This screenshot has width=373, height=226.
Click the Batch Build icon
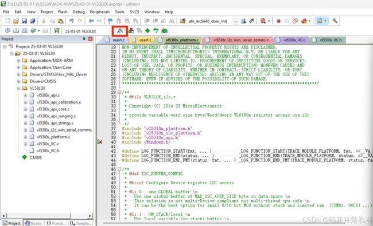click(33, 30)
